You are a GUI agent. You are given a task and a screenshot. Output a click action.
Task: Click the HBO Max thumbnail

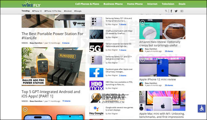[x=96, y=85]
